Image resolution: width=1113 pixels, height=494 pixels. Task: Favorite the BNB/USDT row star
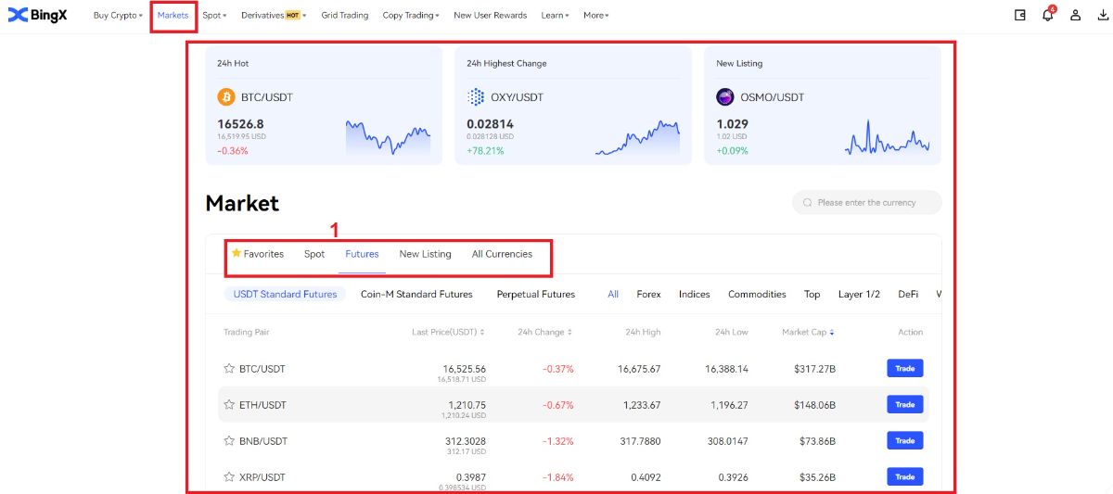(229, 441)
